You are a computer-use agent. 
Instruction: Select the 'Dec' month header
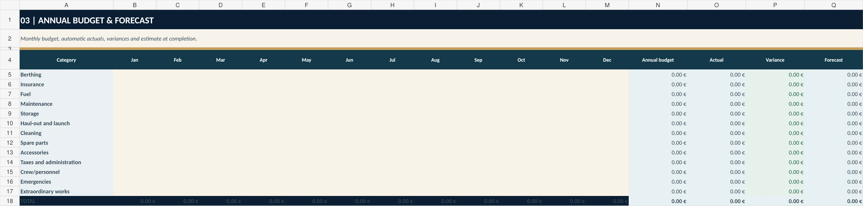[607, 60]
